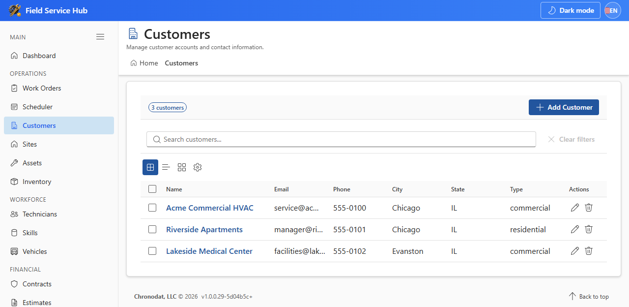Click the Field Service Hub logo icon
The width and height of the screenshot is (629, 307).
tap(15, 10)
